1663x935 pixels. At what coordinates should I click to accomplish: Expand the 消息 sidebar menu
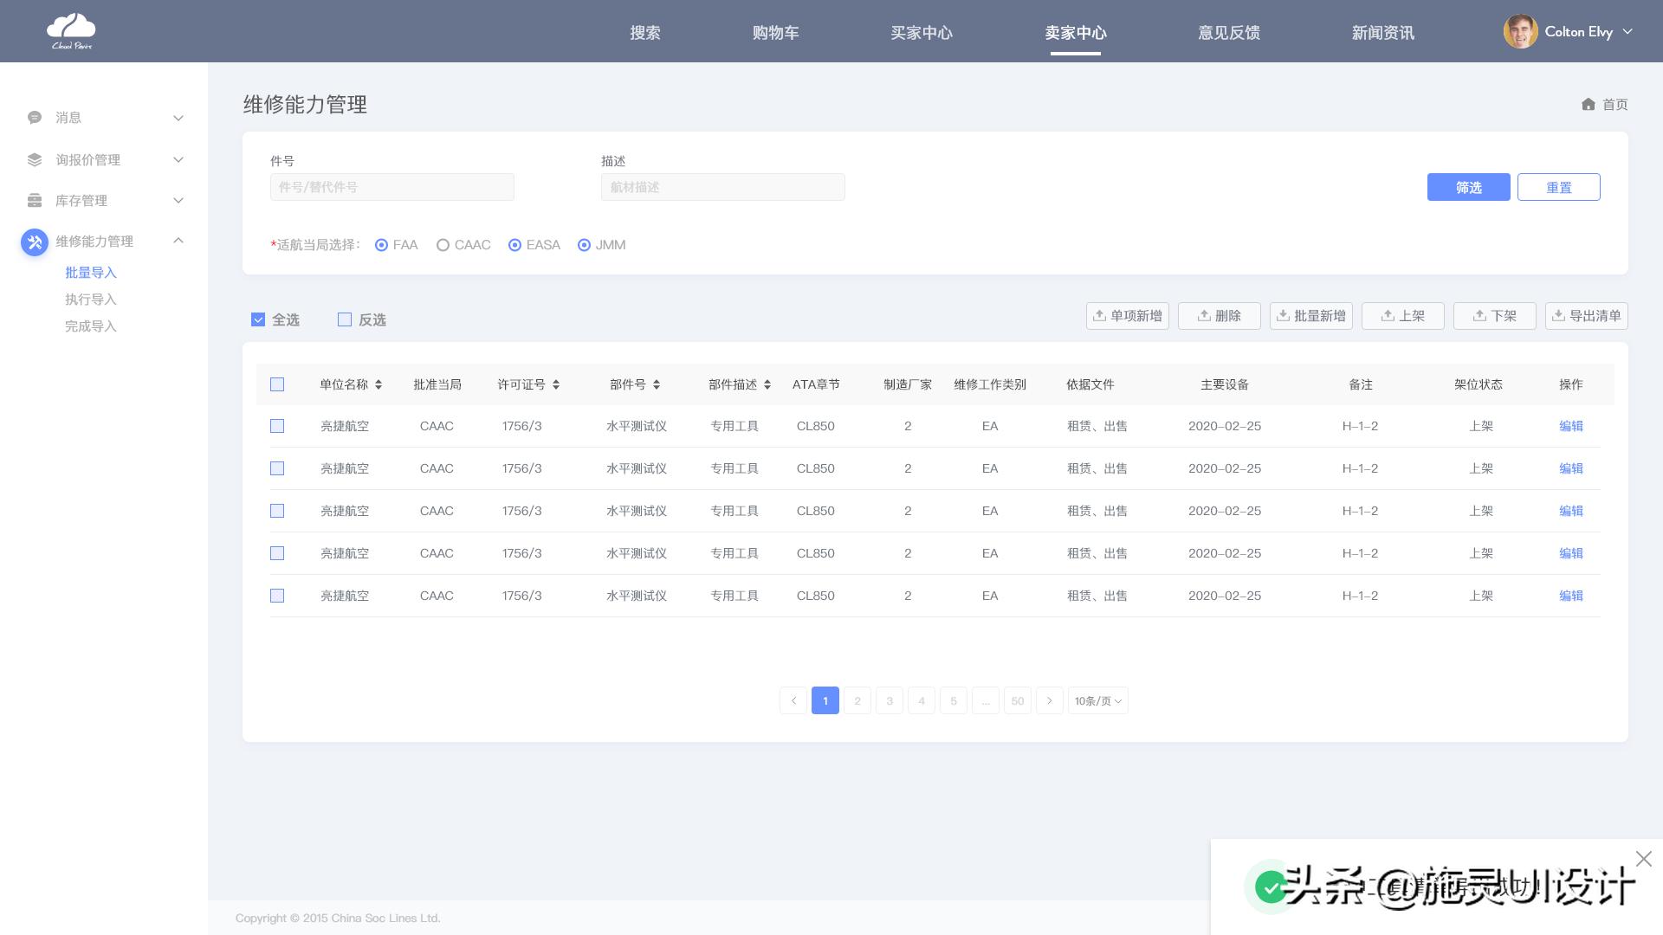pos(178,118)
